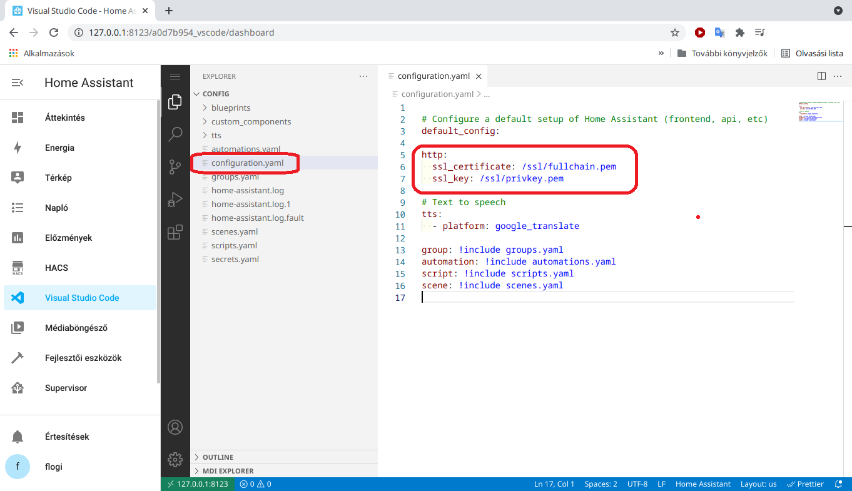
Task: Open Source Control activity icon
Action: point(175,167)
